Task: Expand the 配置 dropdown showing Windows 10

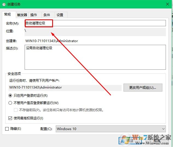Action: pos(111,129)
